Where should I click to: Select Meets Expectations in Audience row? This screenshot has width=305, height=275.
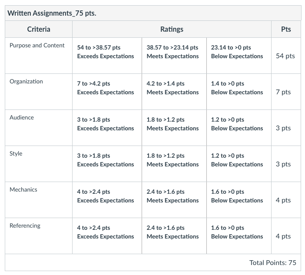pos(174,128)
